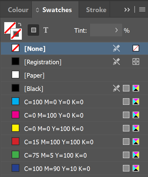Click inside the Tint value field

102,30
